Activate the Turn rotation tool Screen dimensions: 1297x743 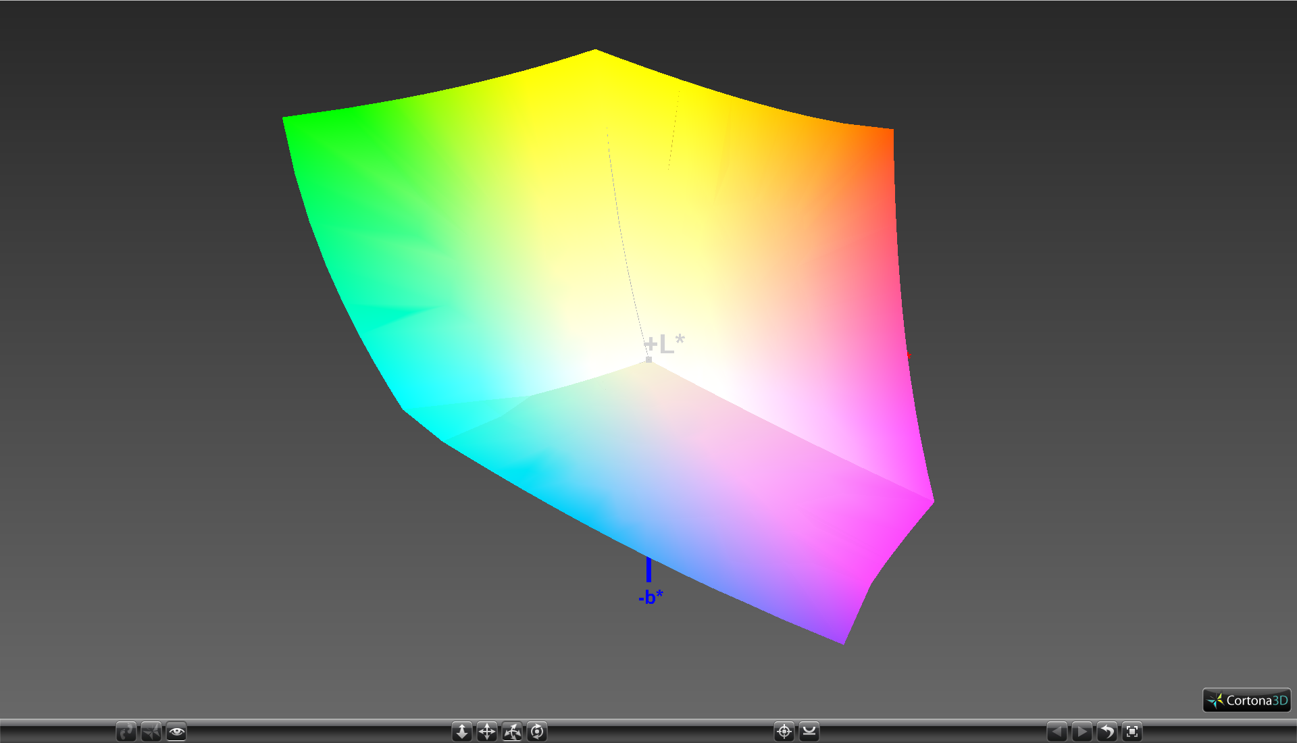tap(512, 732)
